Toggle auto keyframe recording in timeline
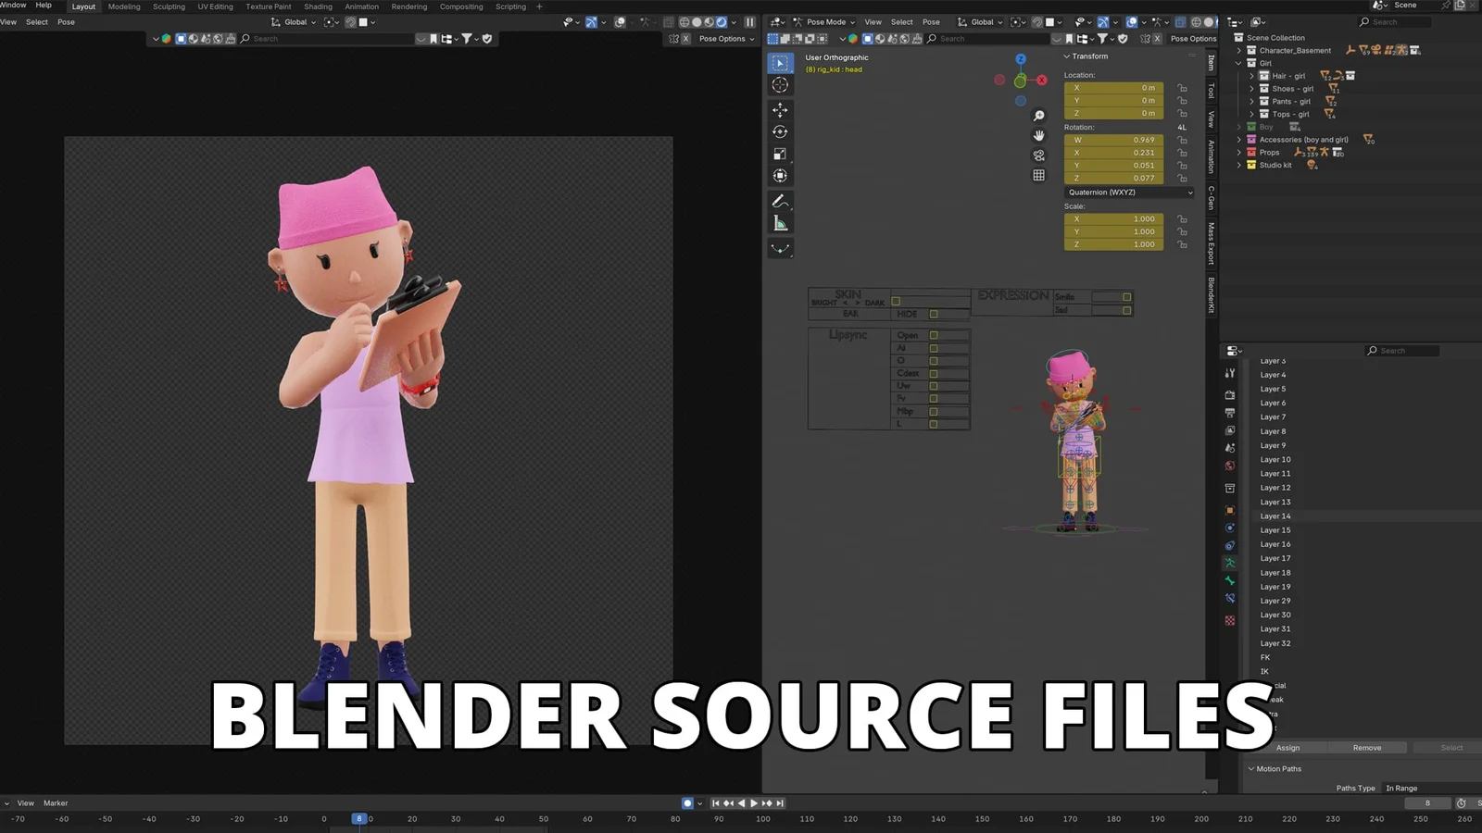Viewport: 1482px width, 833px height. (686, 803)
